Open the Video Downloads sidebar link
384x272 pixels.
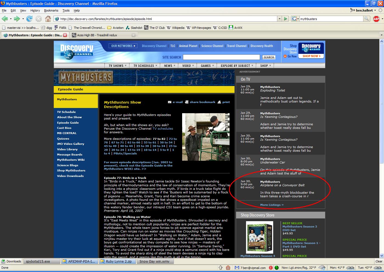(70, 176)
